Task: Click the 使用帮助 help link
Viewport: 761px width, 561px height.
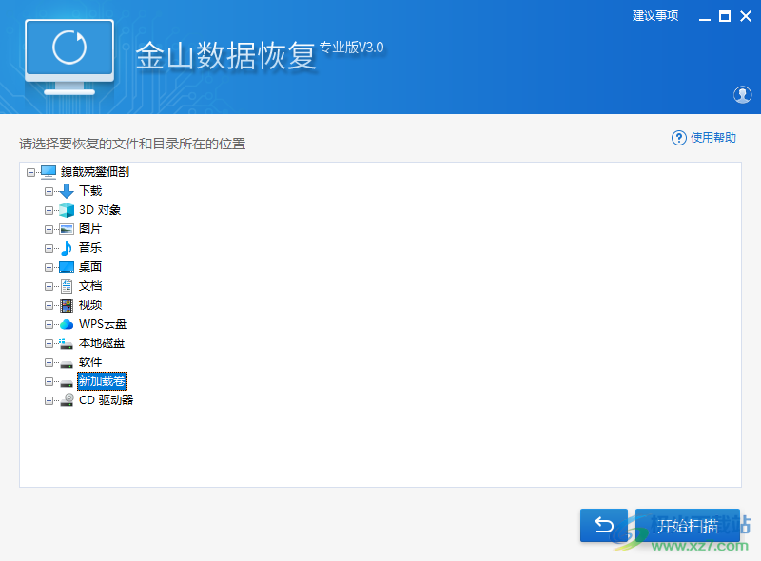Action: (x=712, y=138)
